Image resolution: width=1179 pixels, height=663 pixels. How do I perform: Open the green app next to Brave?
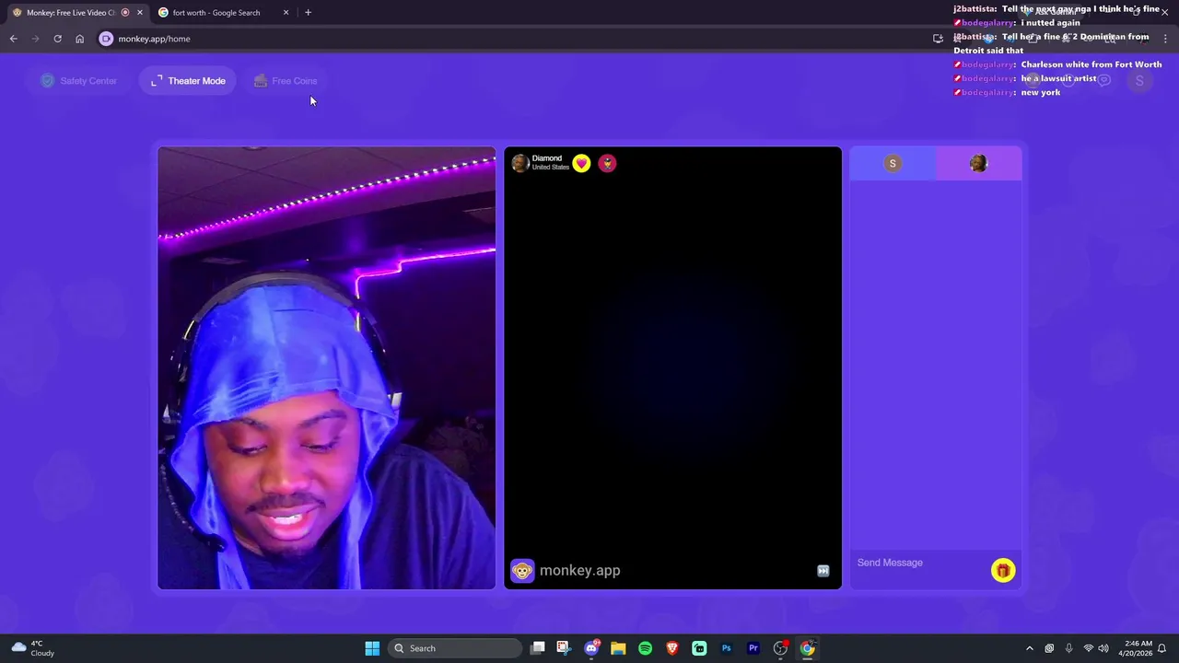tap(699, 648)
